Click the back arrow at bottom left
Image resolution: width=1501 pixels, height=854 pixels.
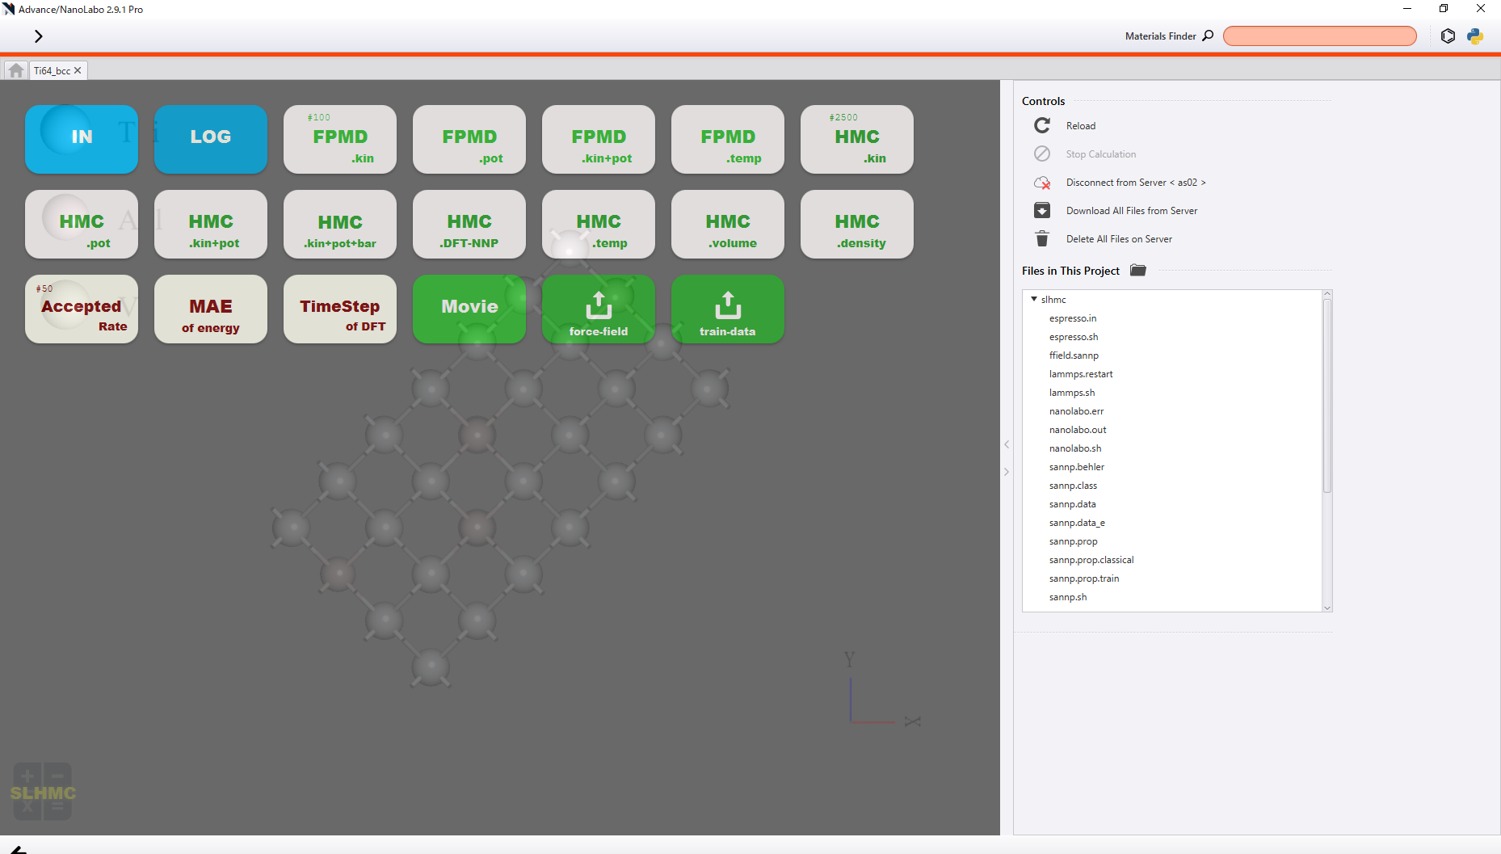18,850
